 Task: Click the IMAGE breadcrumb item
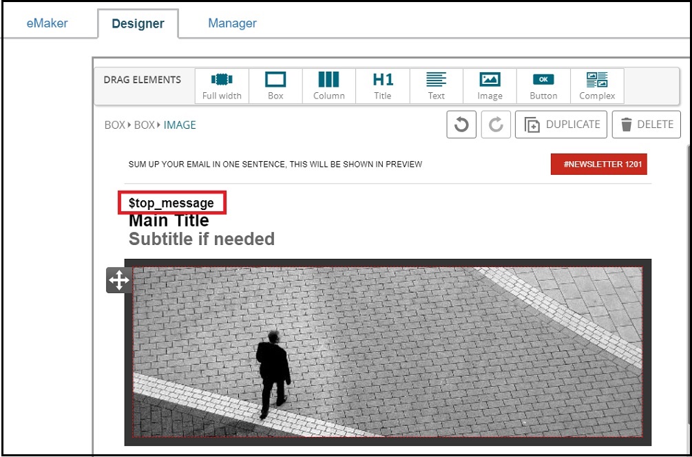[180, 125]
